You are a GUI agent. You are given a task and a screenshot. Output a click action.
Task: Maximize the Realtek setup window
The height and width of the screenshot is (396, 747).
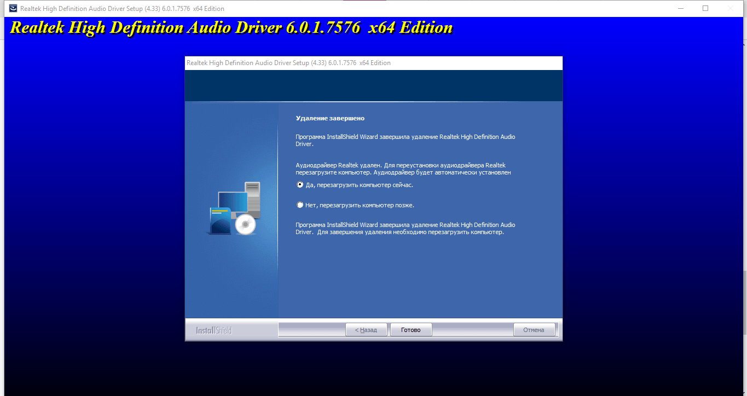tap(705, 8)
